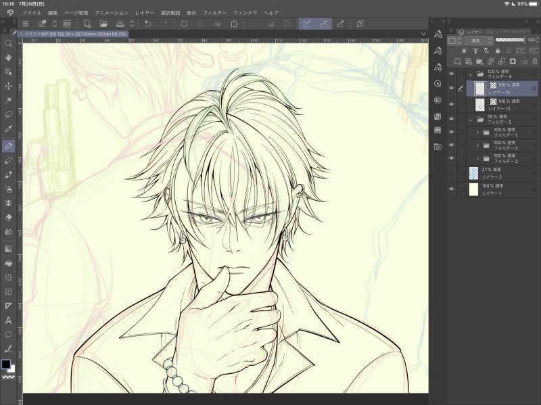Open blending mode 通常 dropdown
541x405 pixels.
coord(479,41)
